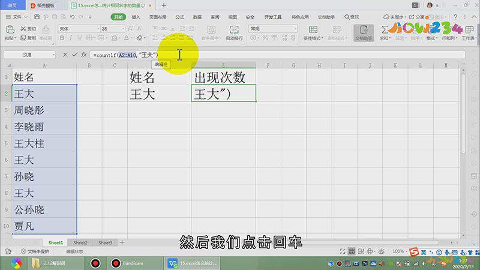Increase font size with larger A icon
Viewport: 480px width, 270px height.
[130, 28]
